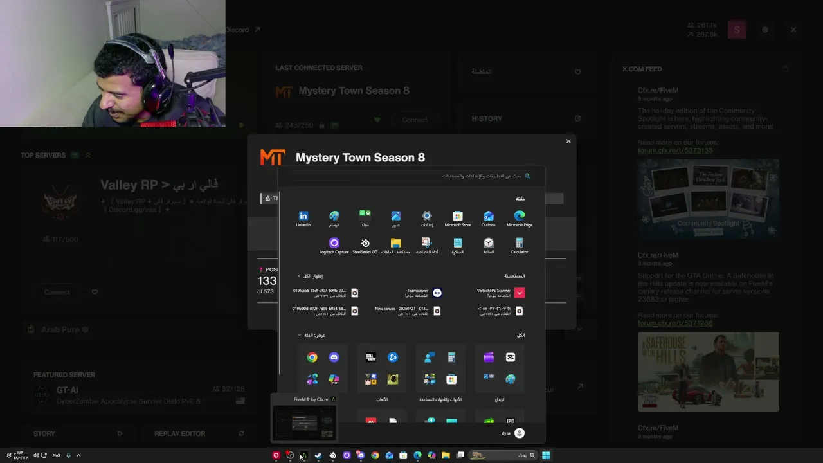The height and width of the screenshot is (463, 823).
Task: Open Calculator from the pinned apps
Action: tap(520, 246)
